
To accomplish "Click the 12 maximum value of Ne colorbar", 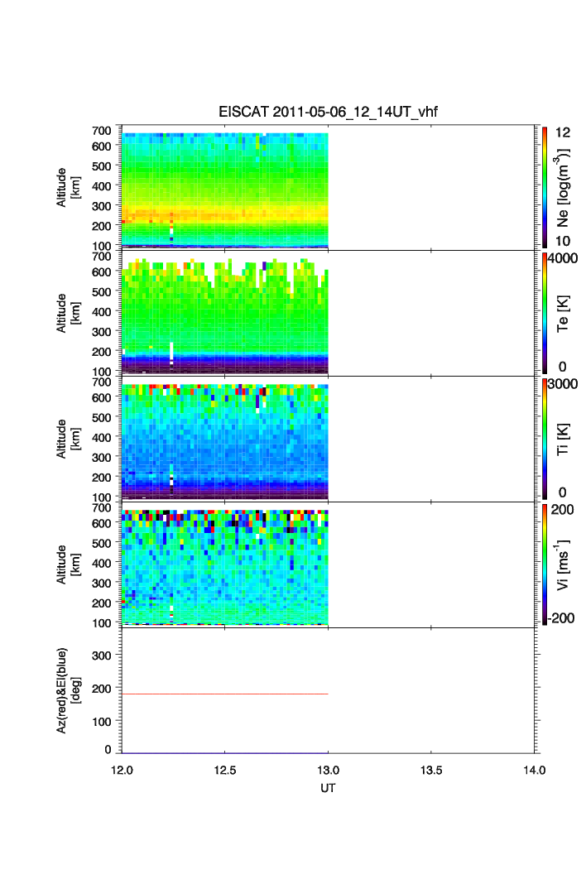I will [x=563, y=132].
